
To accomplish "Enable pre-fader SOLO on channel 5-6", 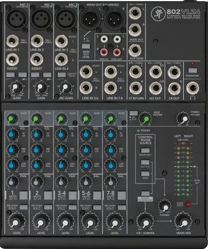I will tap(97, 207).
